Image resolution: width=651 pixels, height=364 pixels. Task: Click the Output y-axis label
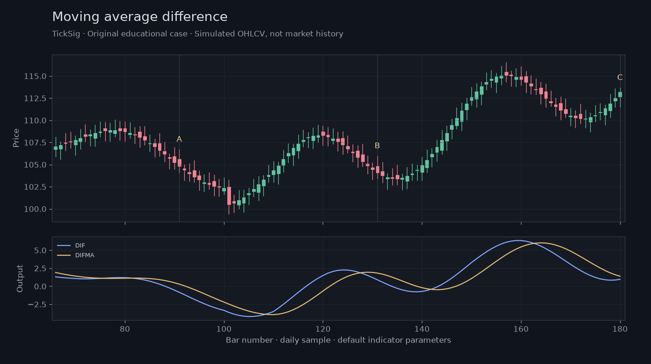(x=20, y=279)
